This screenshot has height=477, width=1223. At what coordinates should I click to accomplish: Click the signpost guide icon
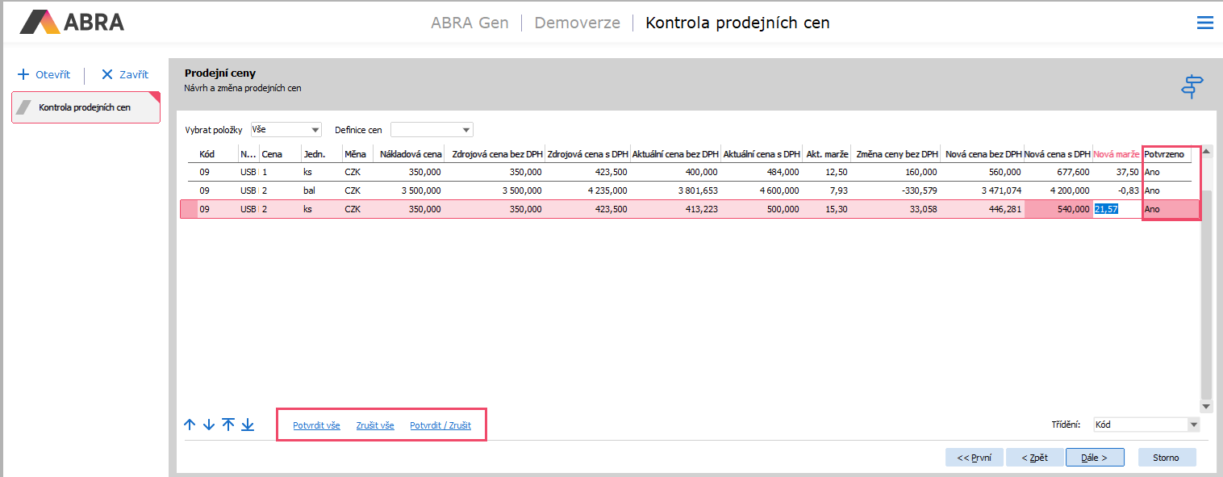(1192, 86)
